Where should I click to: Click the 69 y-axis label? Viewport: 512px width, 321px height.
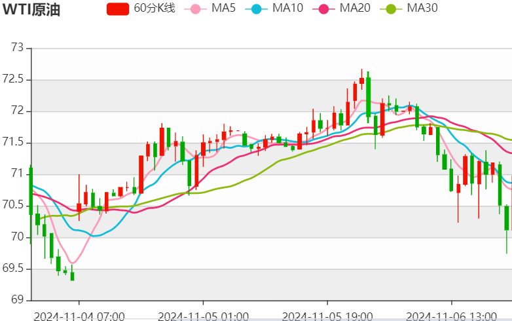[x=17, y=300]
